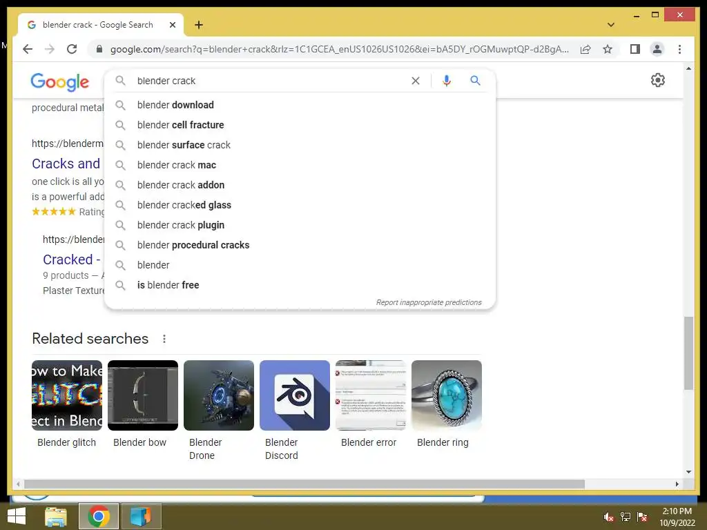Choose suggestion is blender free
Screen dimensions: 707x530
[300, 285]
